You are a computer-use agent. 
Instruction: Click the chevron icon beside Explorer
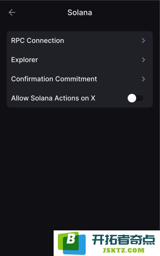pyautogui.click(x=143, y=60)
